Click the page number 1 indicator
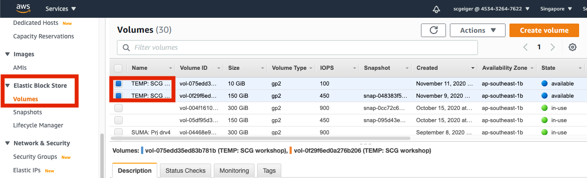Screen dimensions: 587x178 tap(539, 47)
